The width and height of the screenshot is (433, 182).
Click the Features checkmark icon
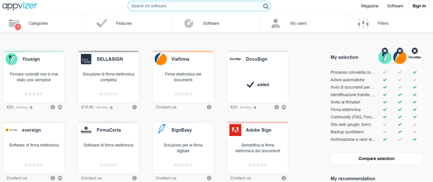point(101,23)
